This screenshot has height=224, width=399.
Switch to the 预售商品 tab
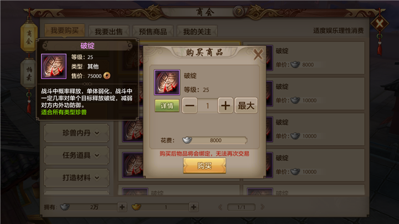pos(153,32)
